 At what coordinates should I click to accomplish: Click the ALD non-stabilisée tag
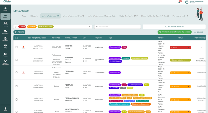pyautogui.click(x=135, y=85)
